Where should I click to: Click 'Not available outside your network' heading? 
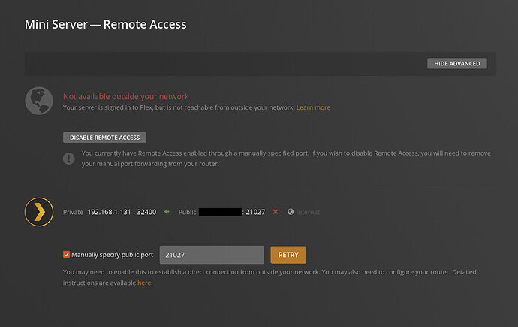[126, 96]
